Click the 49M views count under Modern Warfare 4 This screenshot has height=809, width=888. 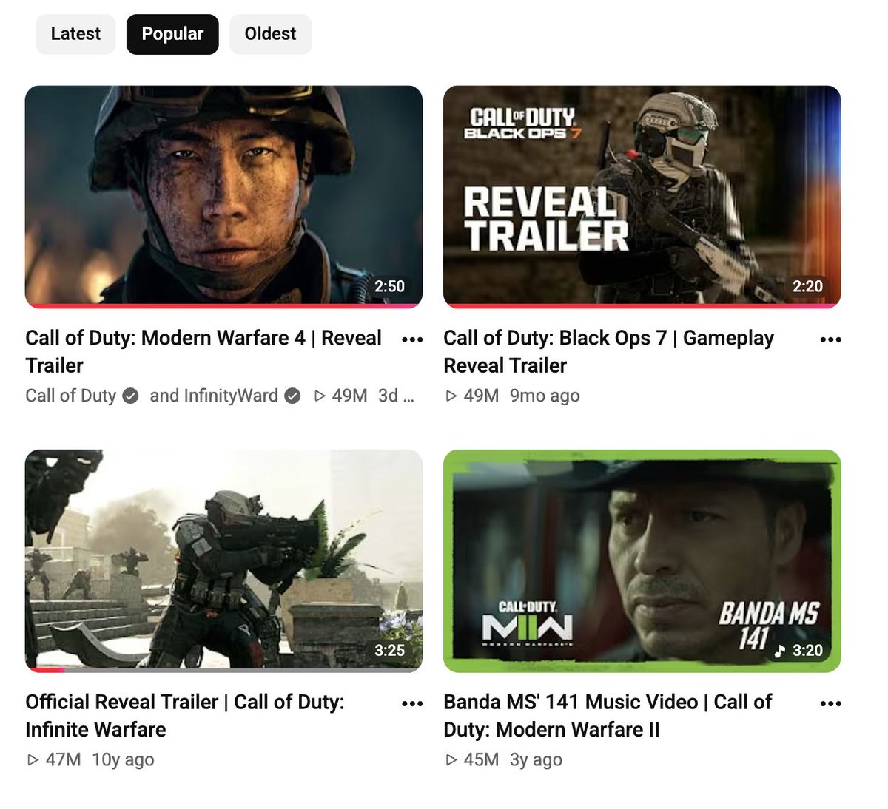340,396
